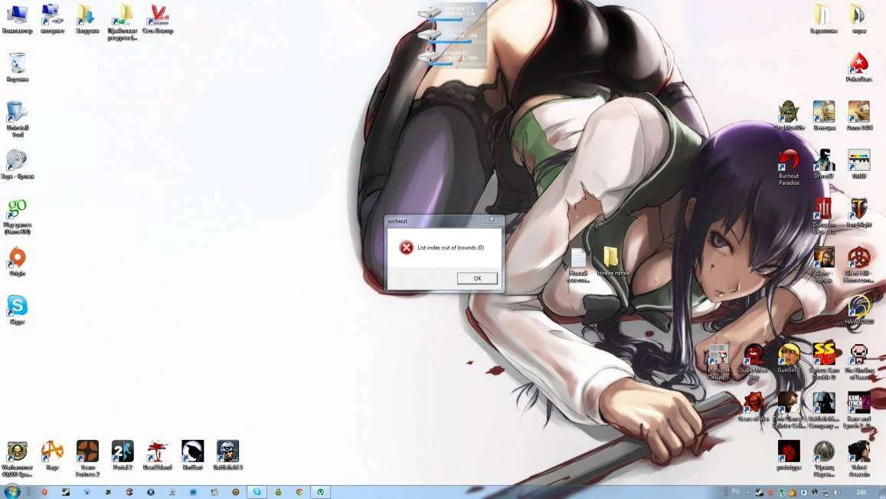Launch Warhammer 40000 Space Marine shortcut
Screen dimensions: 886x499
click(x=18, y=458)
